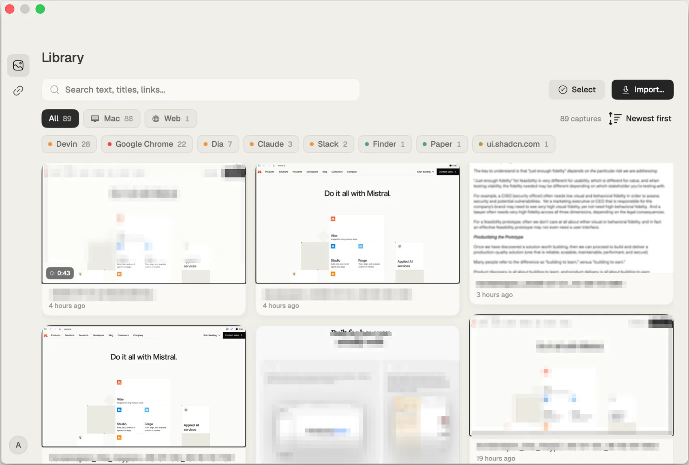Open the blurred capture from 19 hours ago
Viewport: 689px width, 465px height.
tap(571, 375)
